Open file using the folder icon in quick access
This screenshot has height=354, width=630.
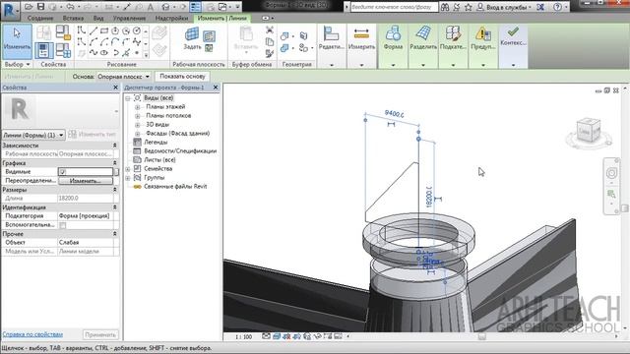pos(29,7)
